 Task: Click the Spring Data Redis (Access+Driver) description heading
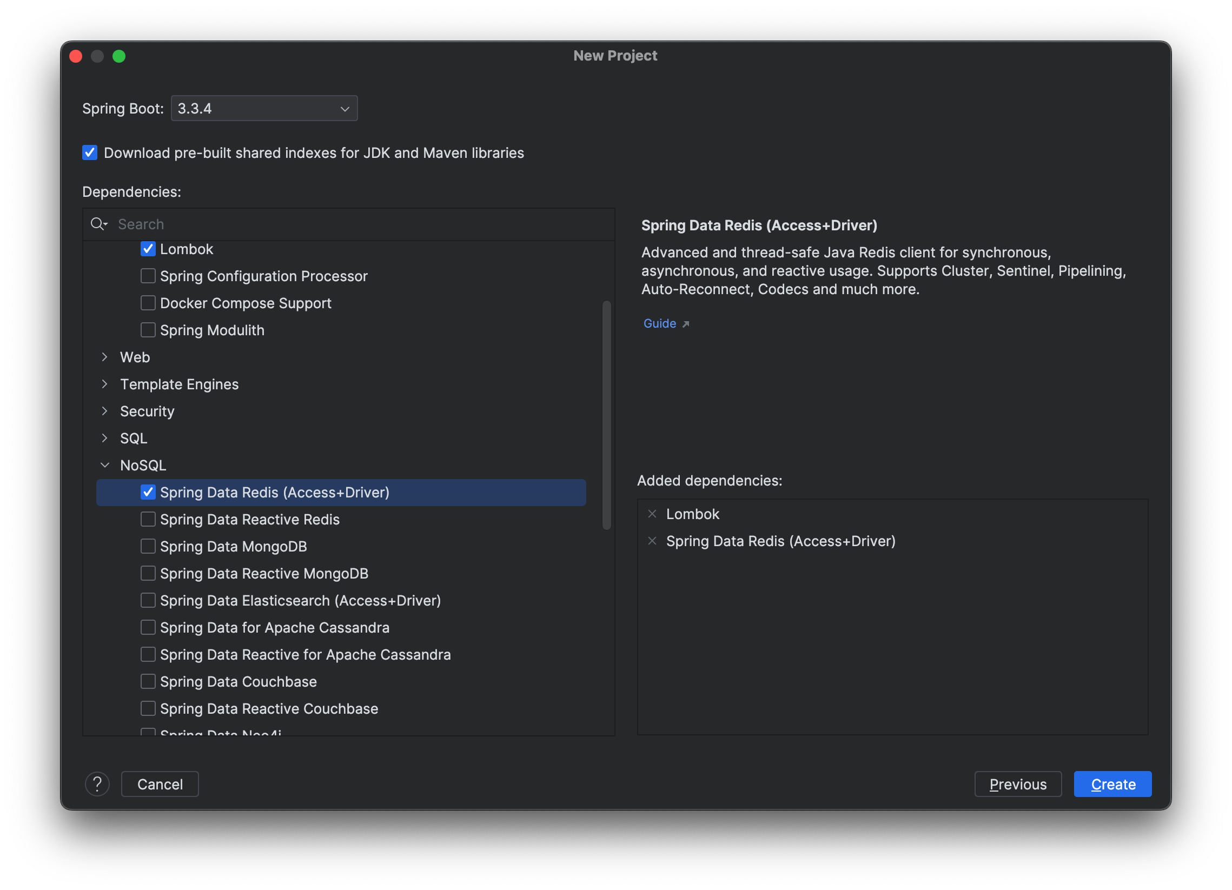click(759, 225)
